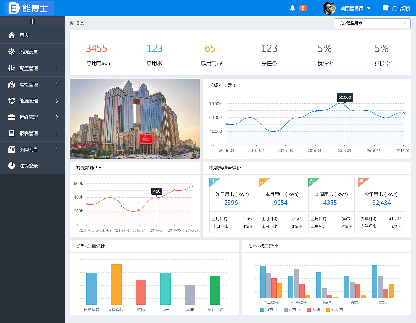
Task: Toggle the 延期 legend series
Action: click(313, 310)
